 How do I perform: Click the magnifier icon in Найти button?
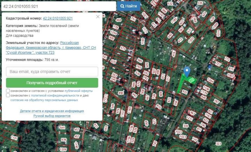click(123, 6)
